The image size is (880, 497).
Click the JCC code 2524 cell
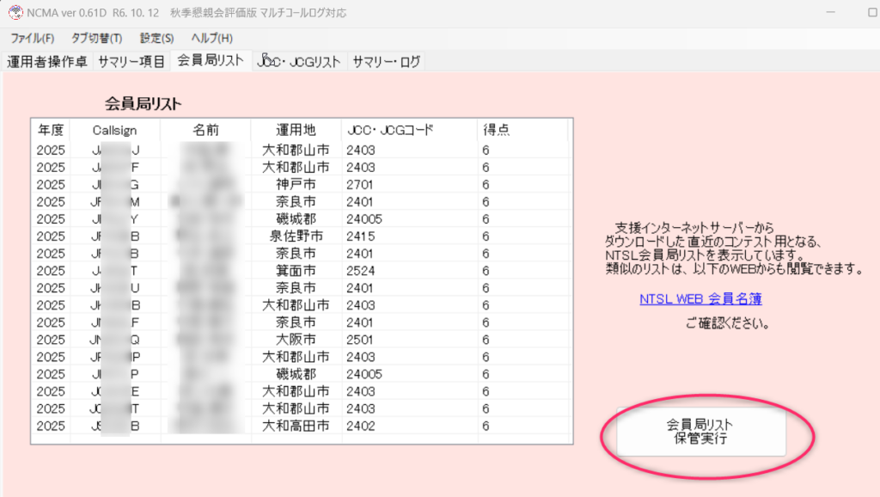[361, 270]
